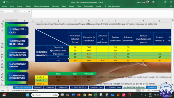
Task: Click the '3. APLICACIÓN DE 9 PAUTAS' button
Action: 18,65
